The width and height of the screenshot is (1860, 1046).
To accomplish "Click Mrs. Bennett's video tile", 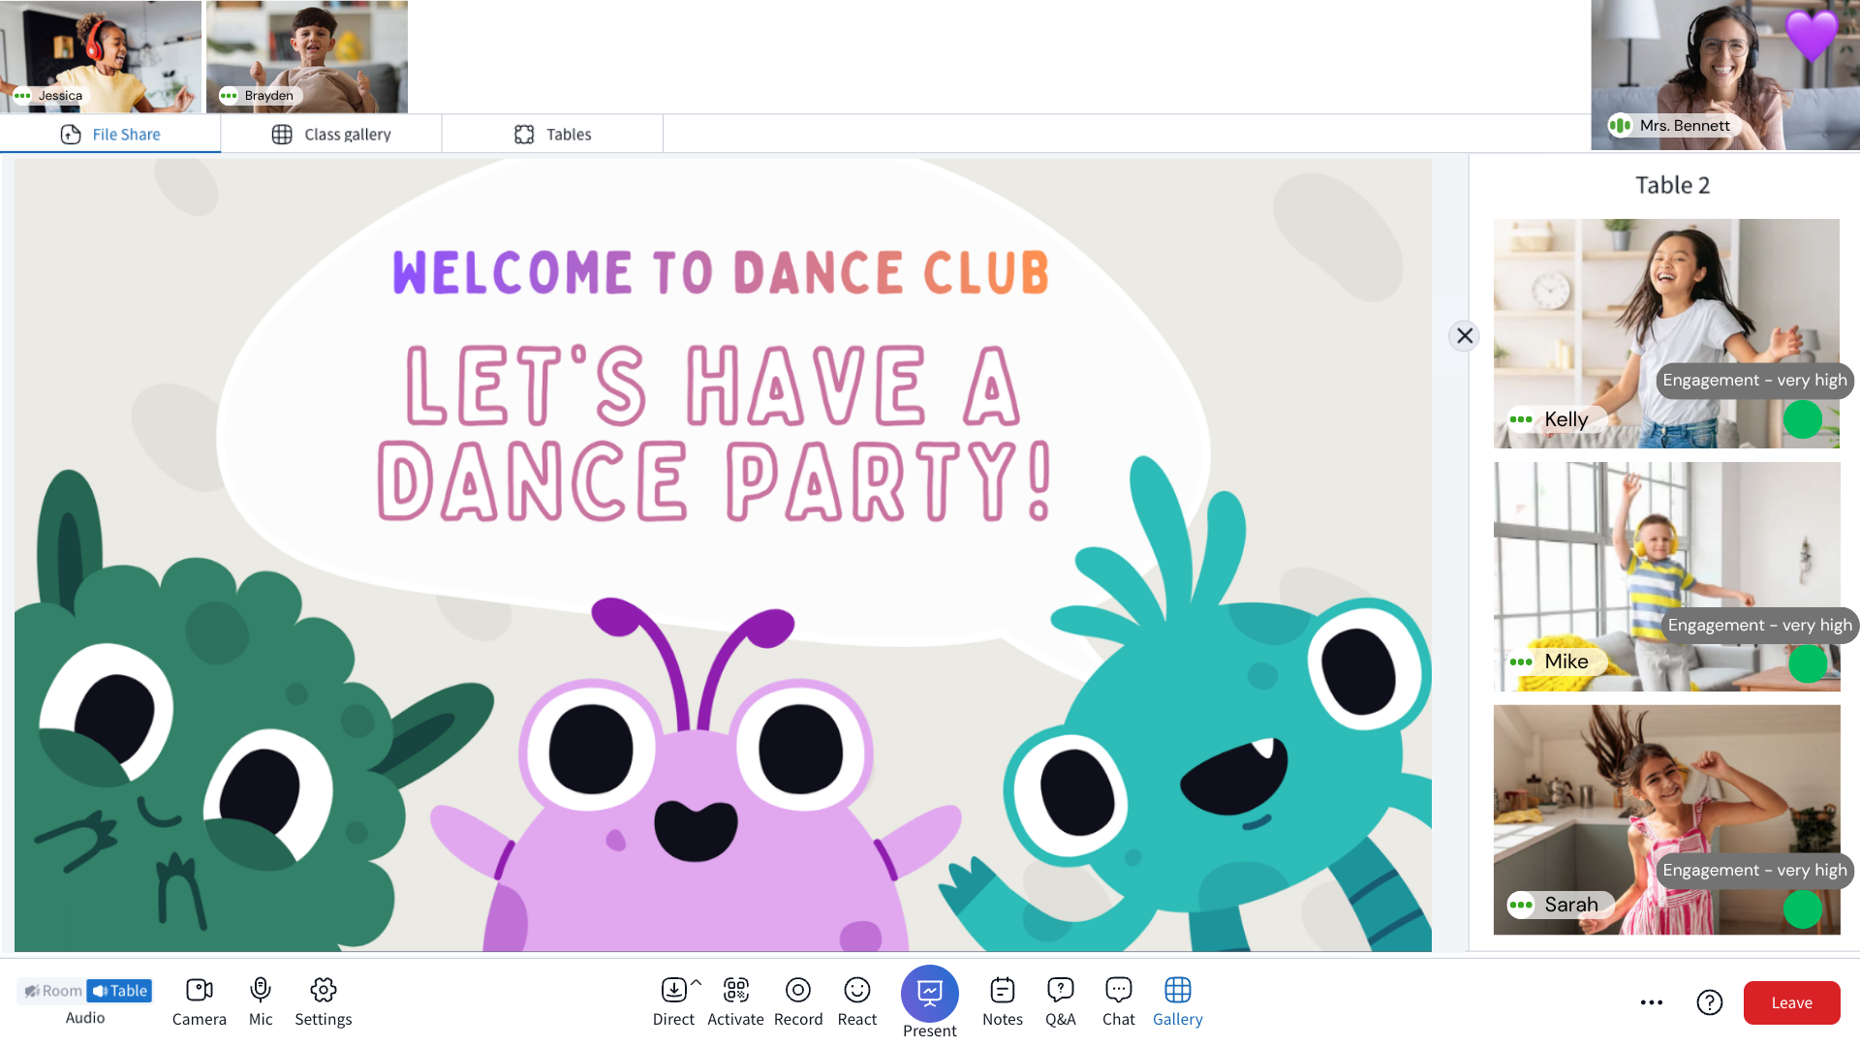I will coord(1725,75).
